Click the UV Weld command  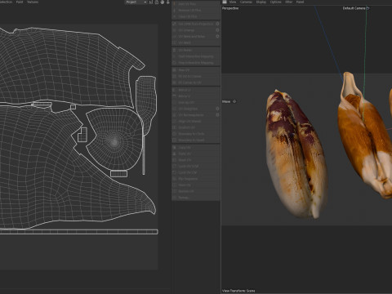coord(196,42)
